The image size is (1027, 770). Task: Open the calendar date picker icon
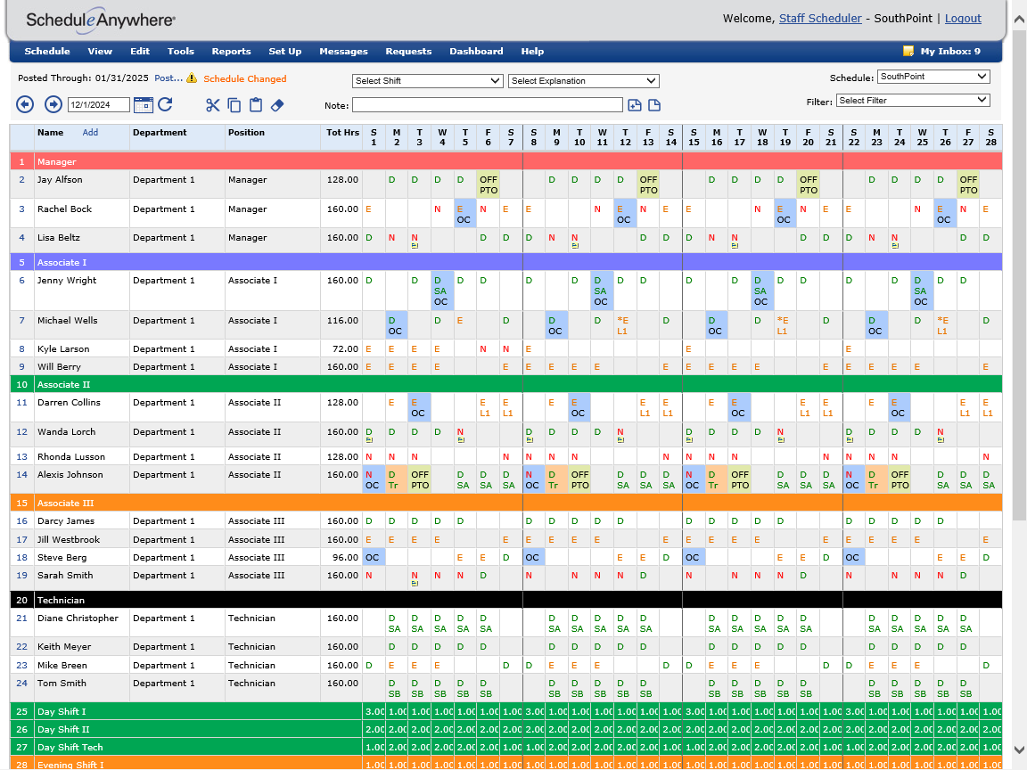point(143,105)
